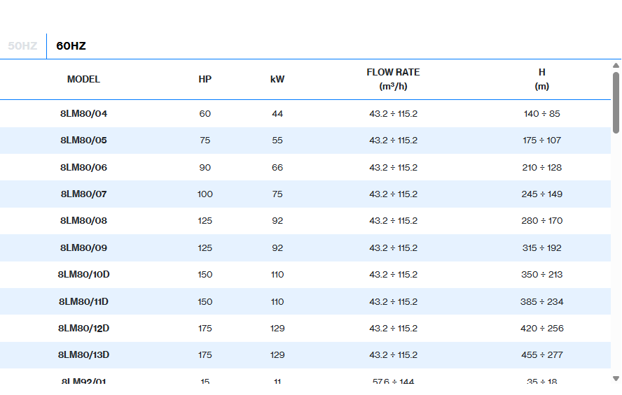
Task: Click the MODEL column header
Action: coord(83,79)
